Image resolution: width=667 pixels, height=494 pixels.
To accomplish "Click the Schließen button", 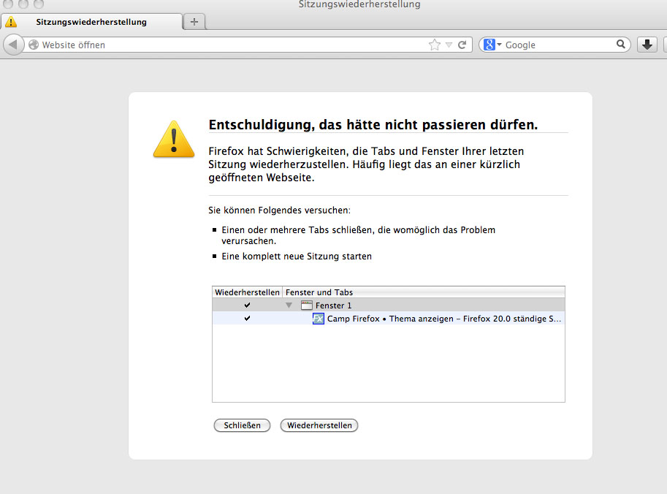I will (x=242, y=425).
